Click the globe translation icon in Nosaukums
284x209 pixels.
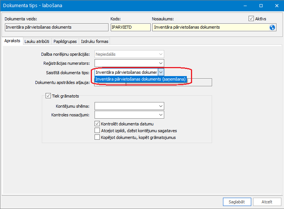[x=273, y=27]
